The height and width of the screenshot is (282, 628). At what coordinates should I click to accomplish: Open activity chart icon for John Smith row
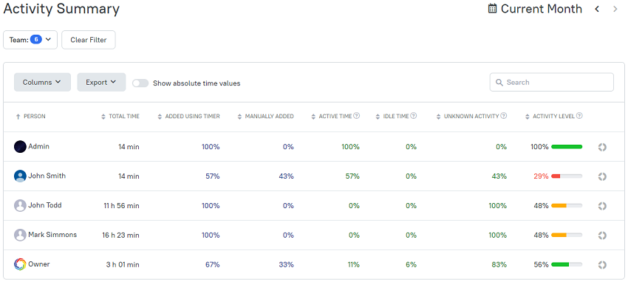click(x=602, y=176)
